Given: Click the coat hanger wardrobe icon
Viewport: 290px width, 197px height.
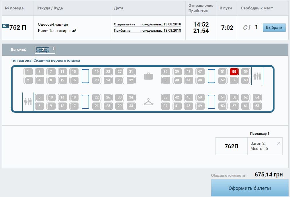Looking at the screenshot, I should click(148, 102).
